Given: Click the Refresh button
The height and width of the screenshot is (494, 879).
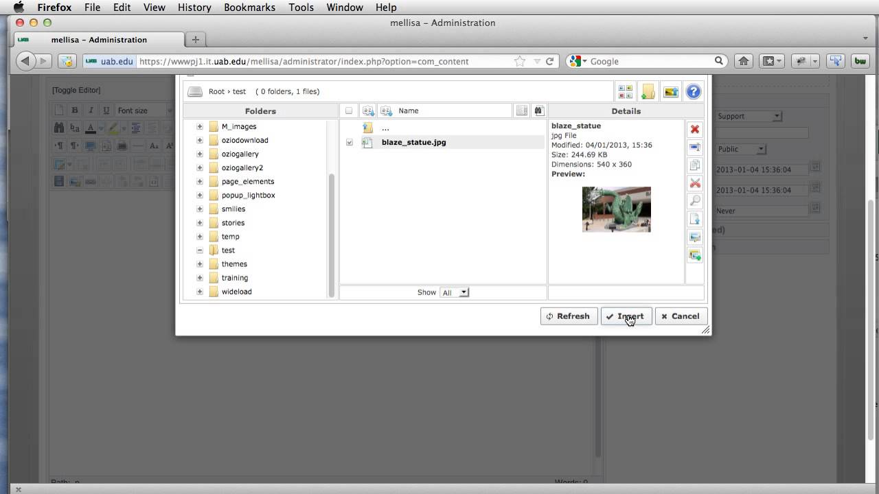Looking at the screenshot, I should pyautogui.click(x=569, y=316).
